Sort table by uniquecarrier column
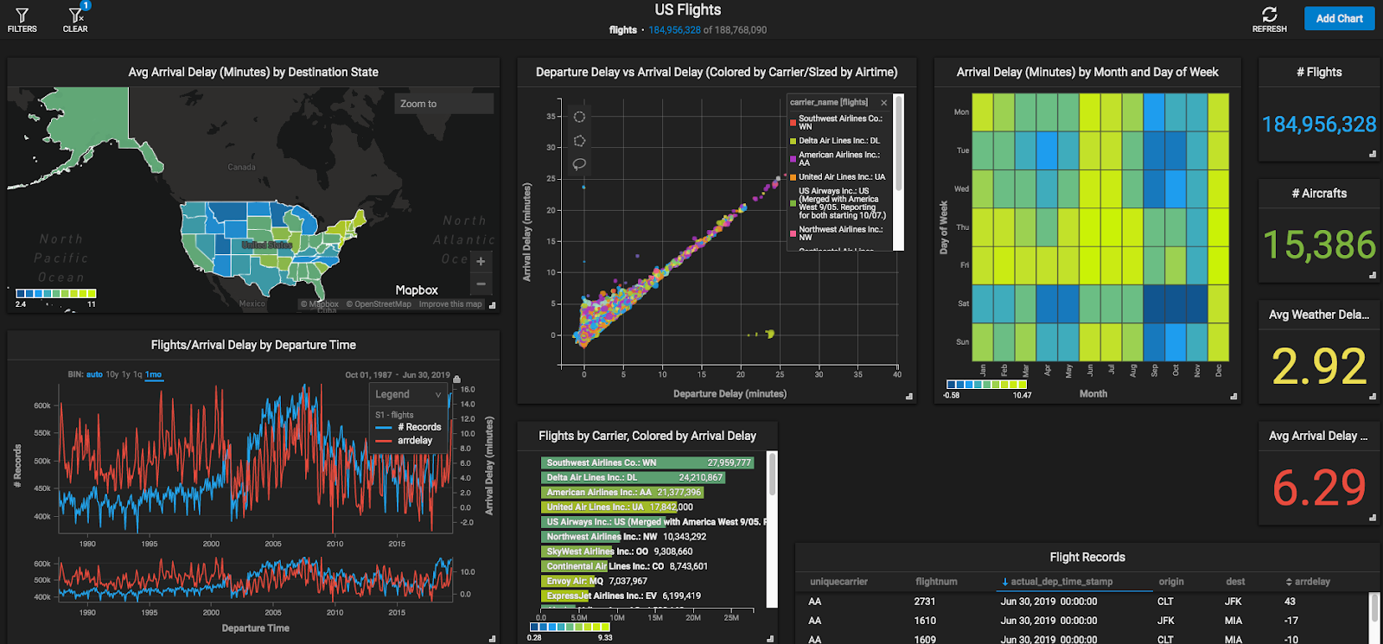 (838, 582)
